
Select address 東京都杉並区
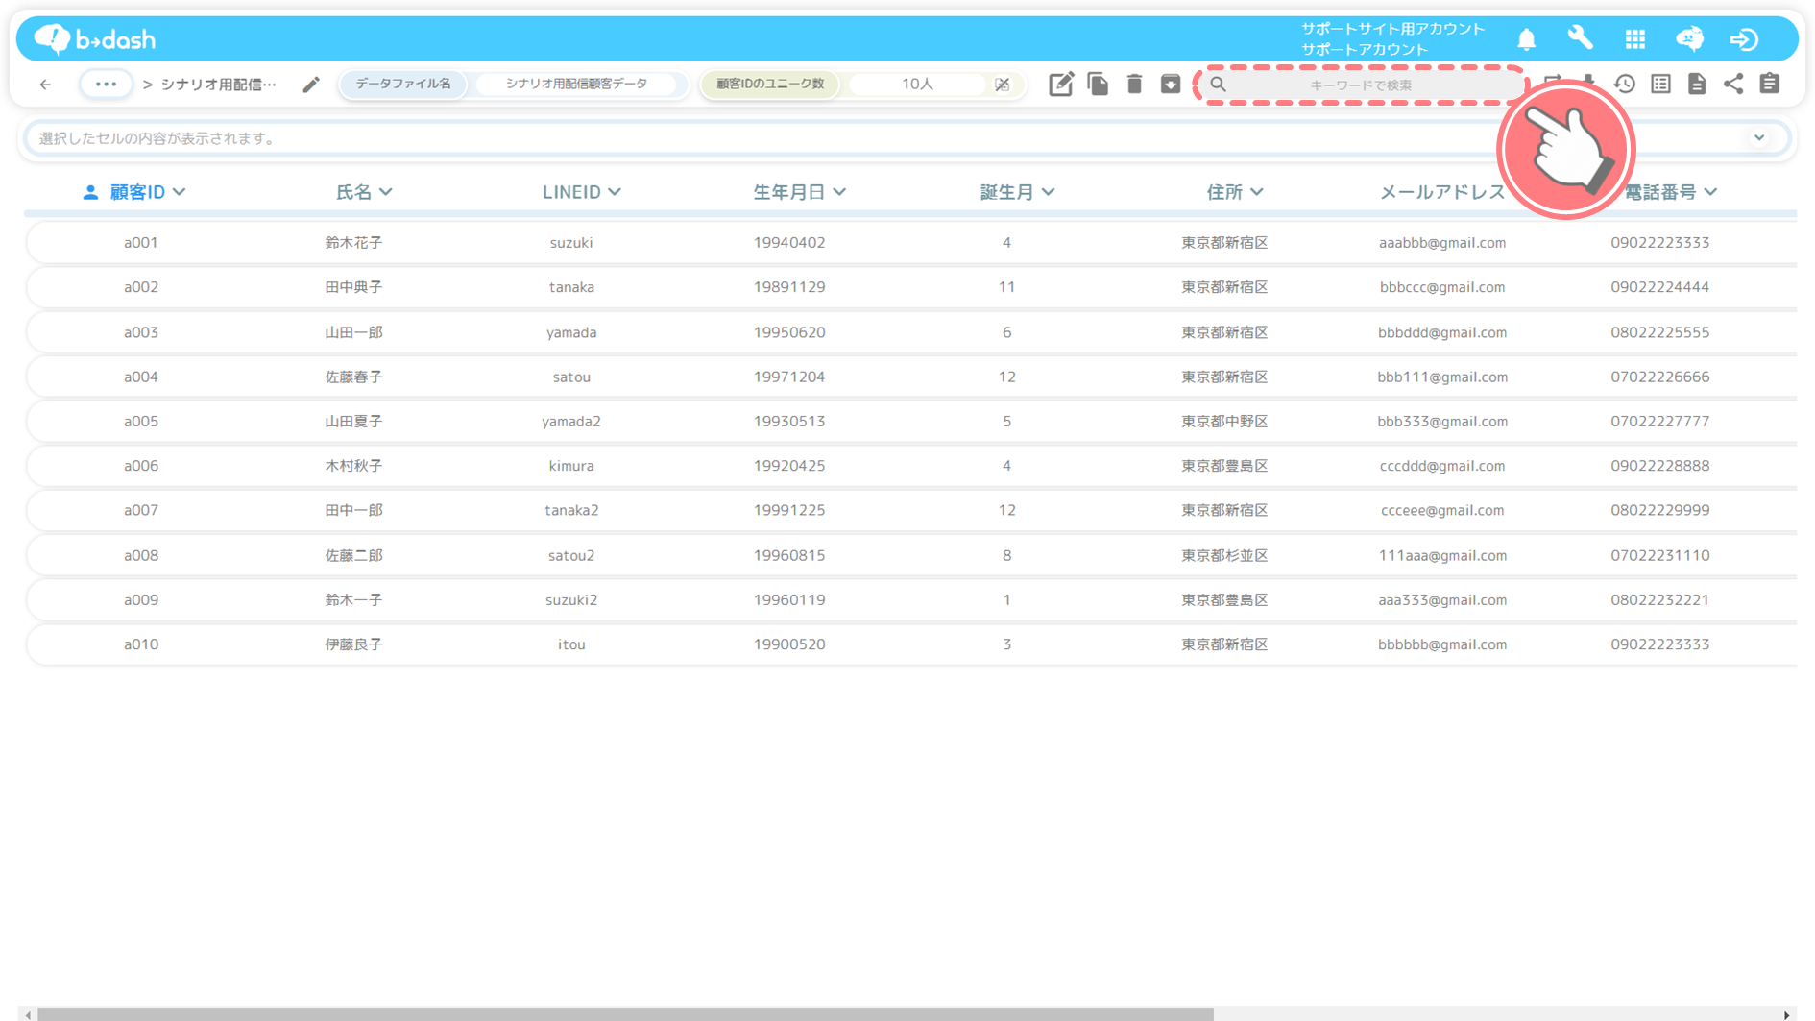coord(1224,555)
